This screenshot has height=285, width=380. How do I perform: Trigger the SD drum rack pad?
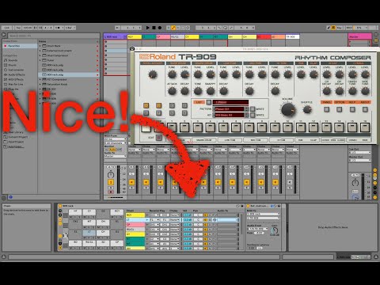pos(103,243)
